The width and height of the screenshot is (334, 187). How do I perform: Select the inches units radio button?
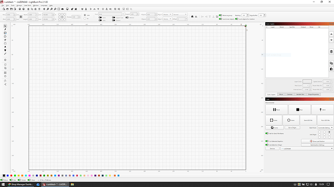point(85,18)
